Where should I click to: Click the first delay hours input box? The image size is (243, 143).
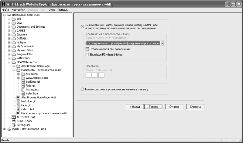[x=89, y=75]
